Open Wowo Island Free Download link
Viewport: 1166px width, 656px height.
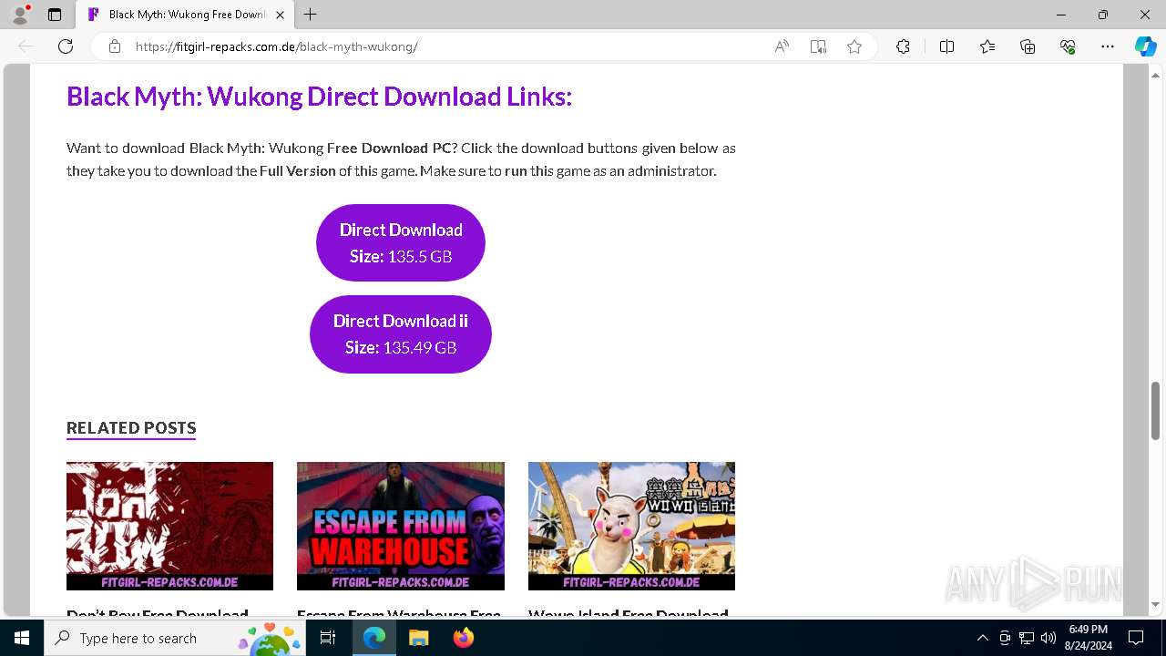tap(629, 615)
